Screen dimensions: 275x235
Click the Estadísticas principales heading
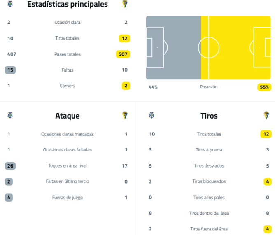coord(68,4)
